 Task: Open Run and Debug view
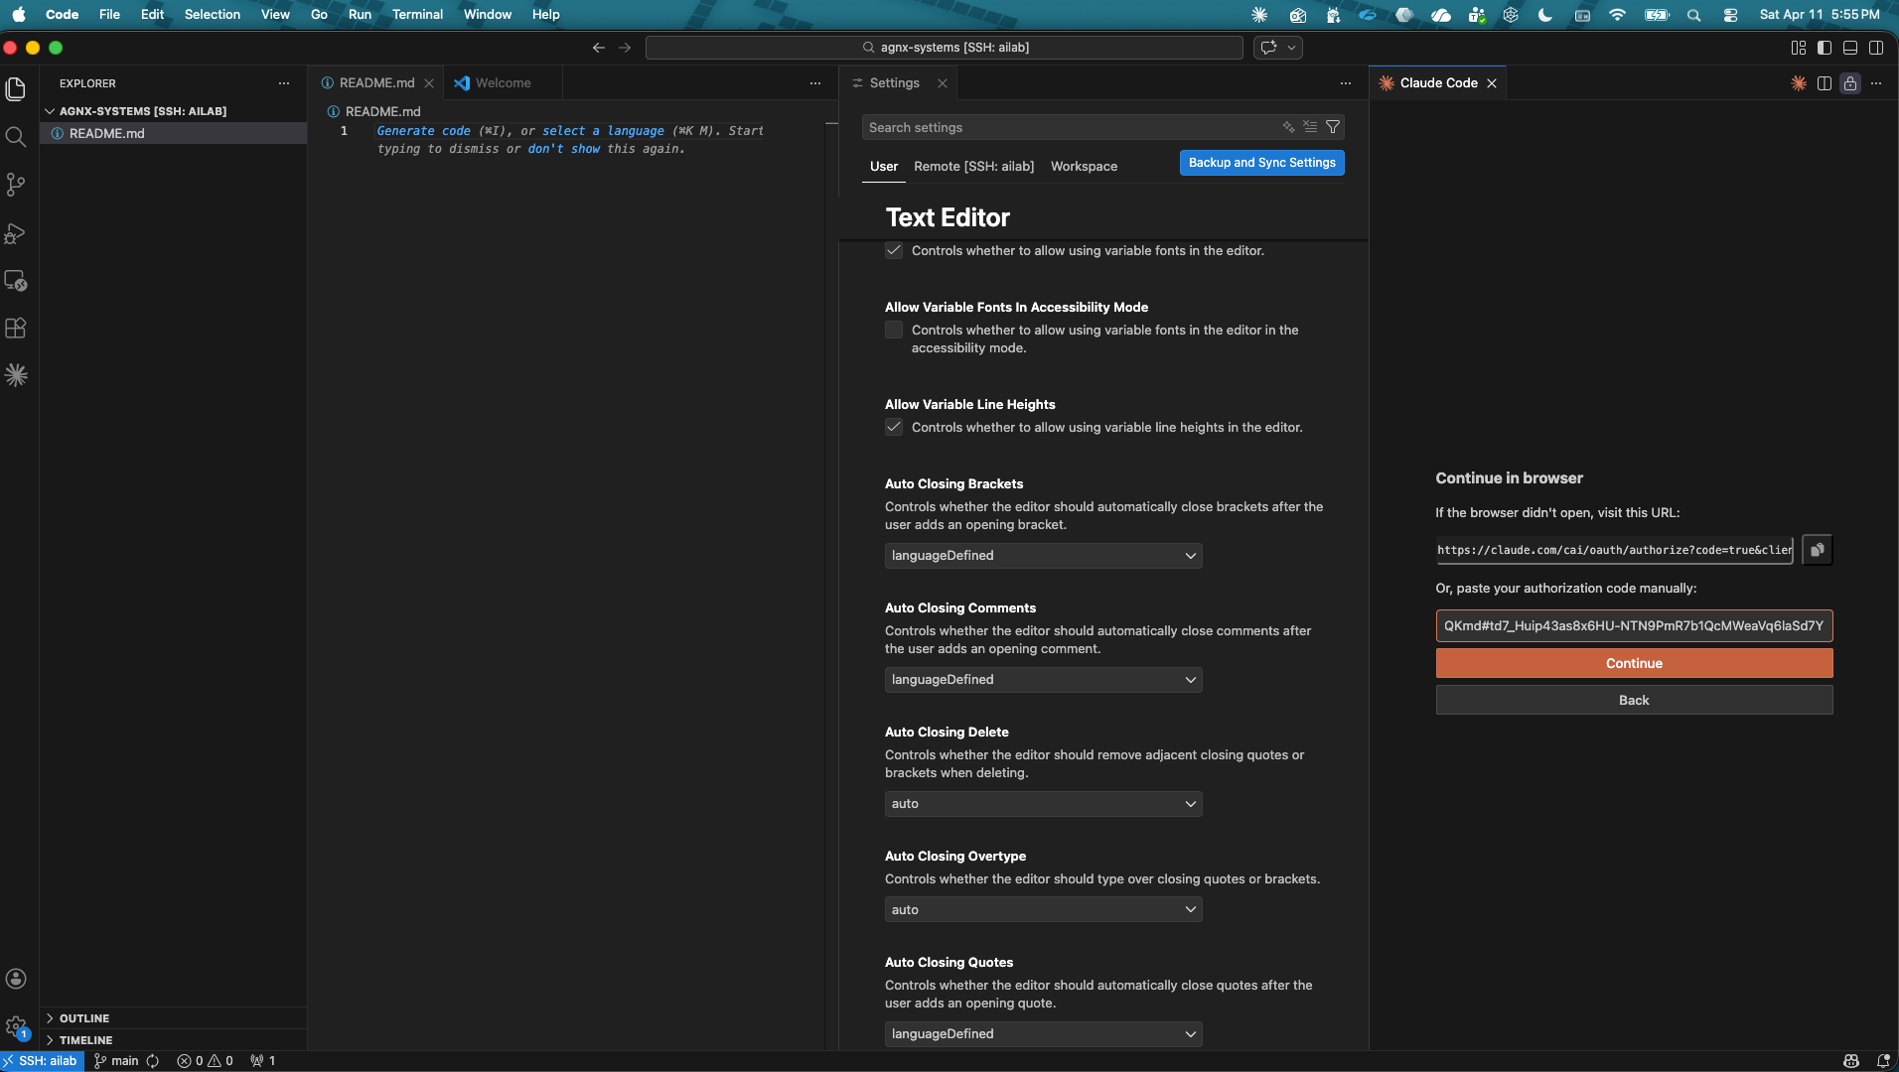[x=16, y=233]
